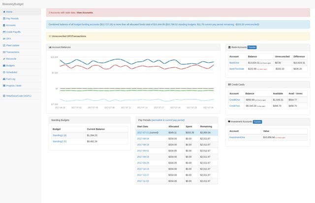Click the Accounts bank icon in sidebar

click(x=4, y=25)
